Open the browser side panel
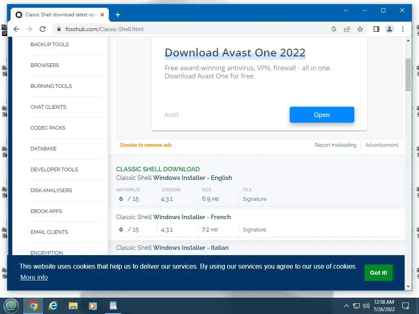Screen dimensions: 419x314 376,29
